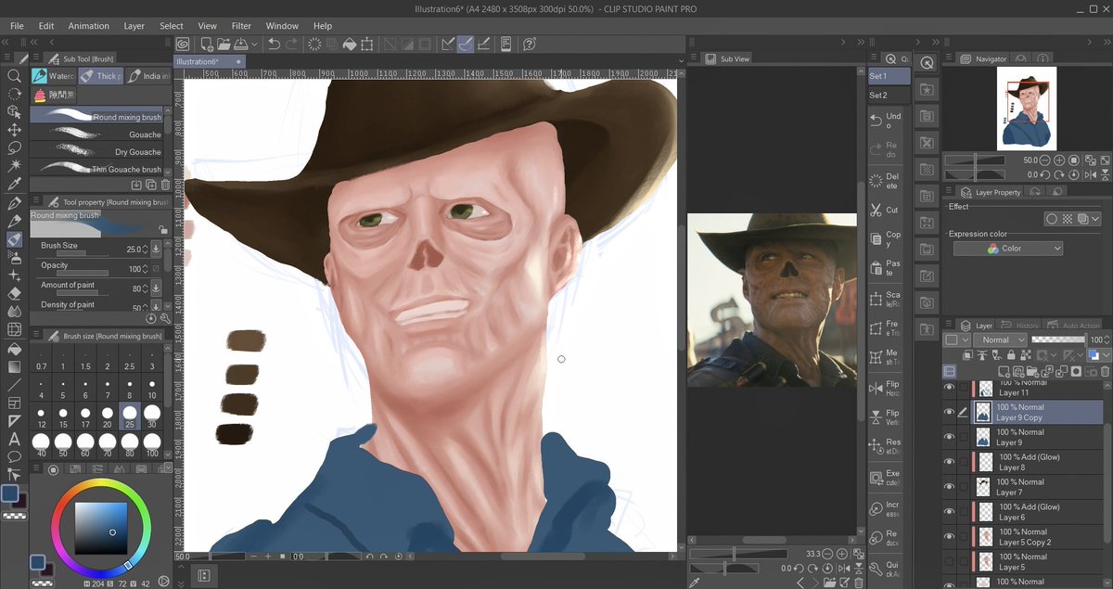Select the Layer 7 thumbnail
The width and height of the screenshot is (1113, 589).
pos(983,487)
